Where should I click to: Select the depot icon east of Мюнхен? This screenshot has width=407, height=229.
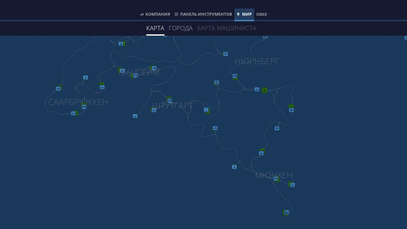coord(292,185)
